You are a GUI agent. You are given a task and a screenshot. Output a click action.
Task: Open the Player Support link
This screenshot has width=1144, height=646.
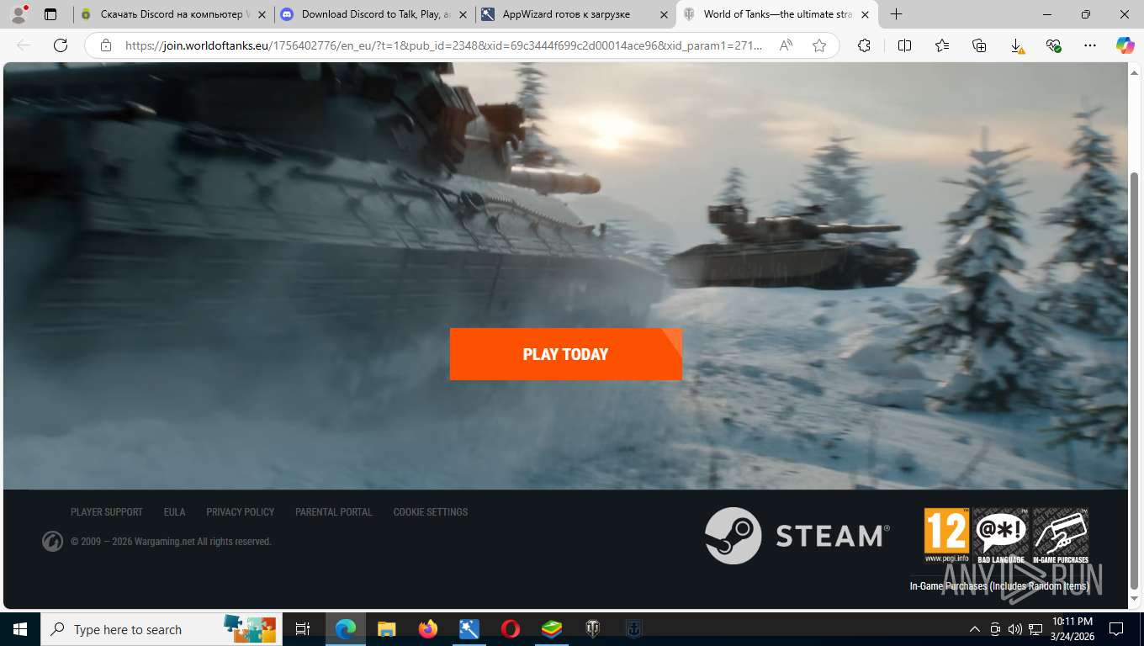point(107,512)
